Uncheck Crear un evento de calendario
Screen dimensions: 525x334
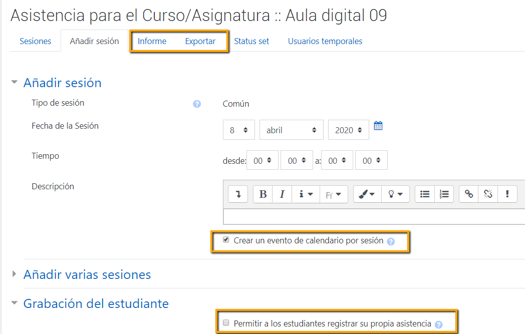226,240
